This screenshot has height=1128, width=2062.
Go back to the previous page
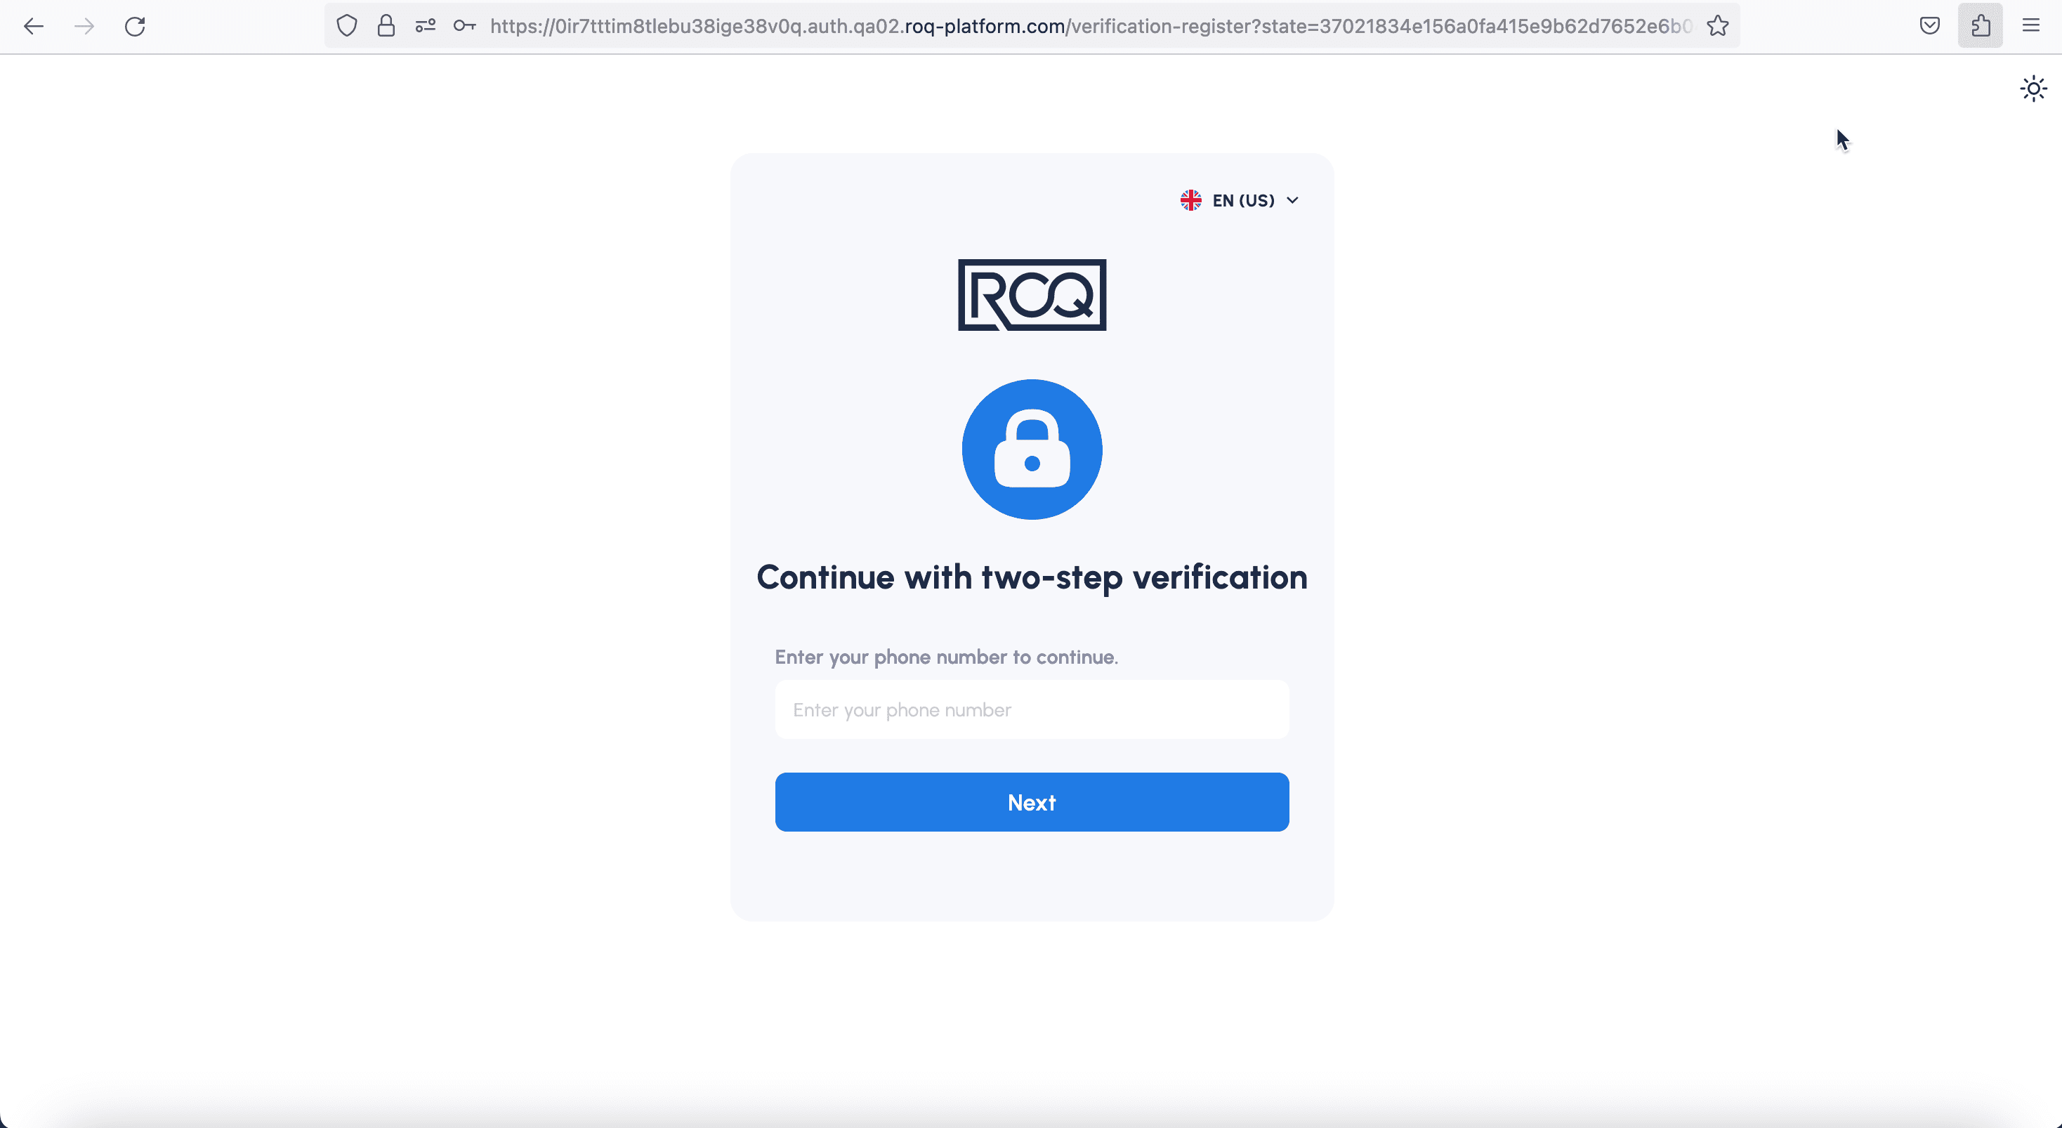[x=34, y=27]
